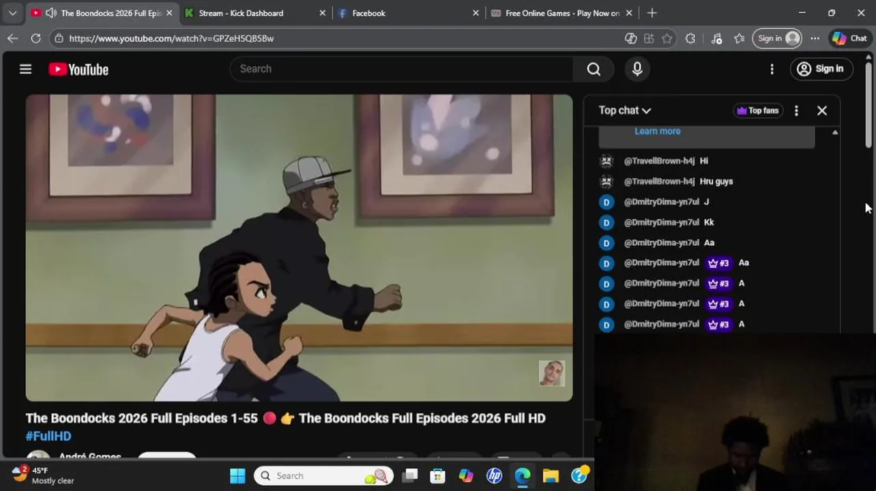Viewport: 876px width, 491px height.
Task: Close the live chat panel
Action: click(822, 110)
